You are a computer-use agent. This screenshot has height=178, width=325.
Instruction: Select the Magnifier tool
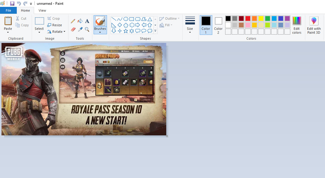point(87,30)
